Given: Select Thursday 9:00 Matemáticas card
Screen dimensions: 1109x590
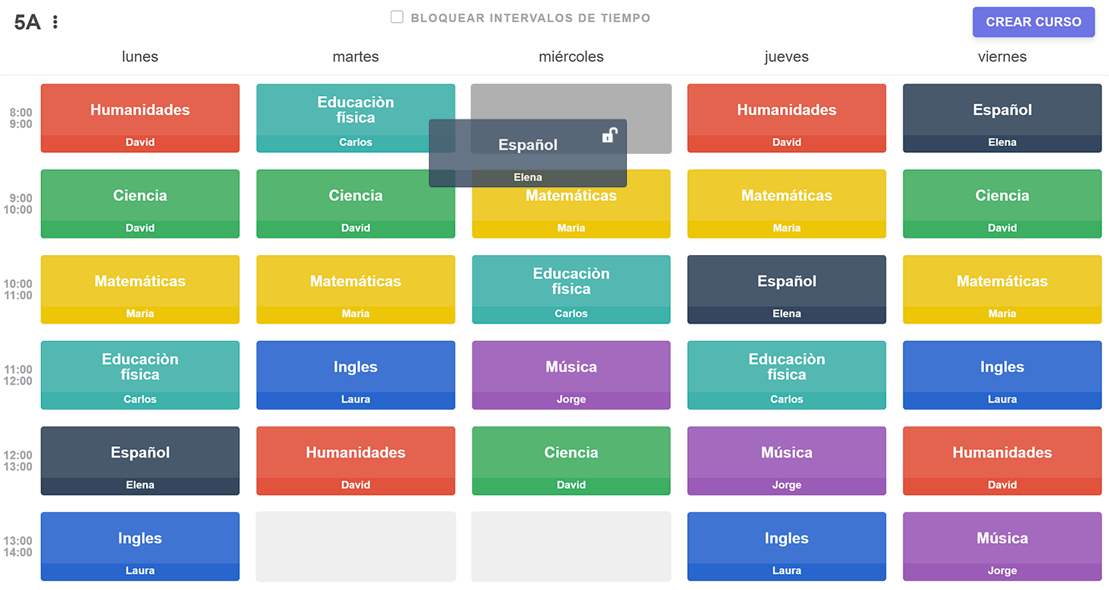Looking at the screenshot, I should tap(787, 203).
